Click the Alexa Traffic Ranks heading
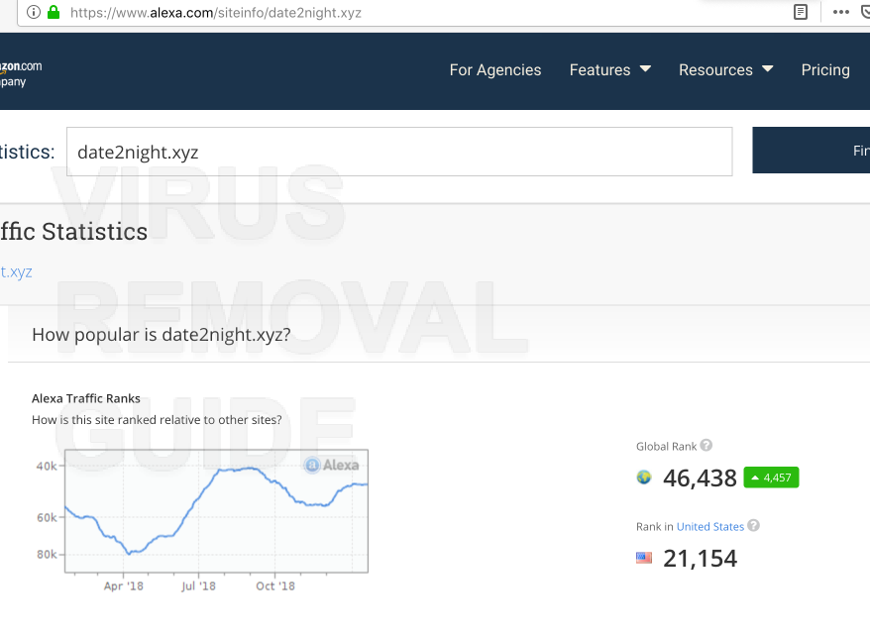This screenshot has height=637, width=870. point(86,398)
